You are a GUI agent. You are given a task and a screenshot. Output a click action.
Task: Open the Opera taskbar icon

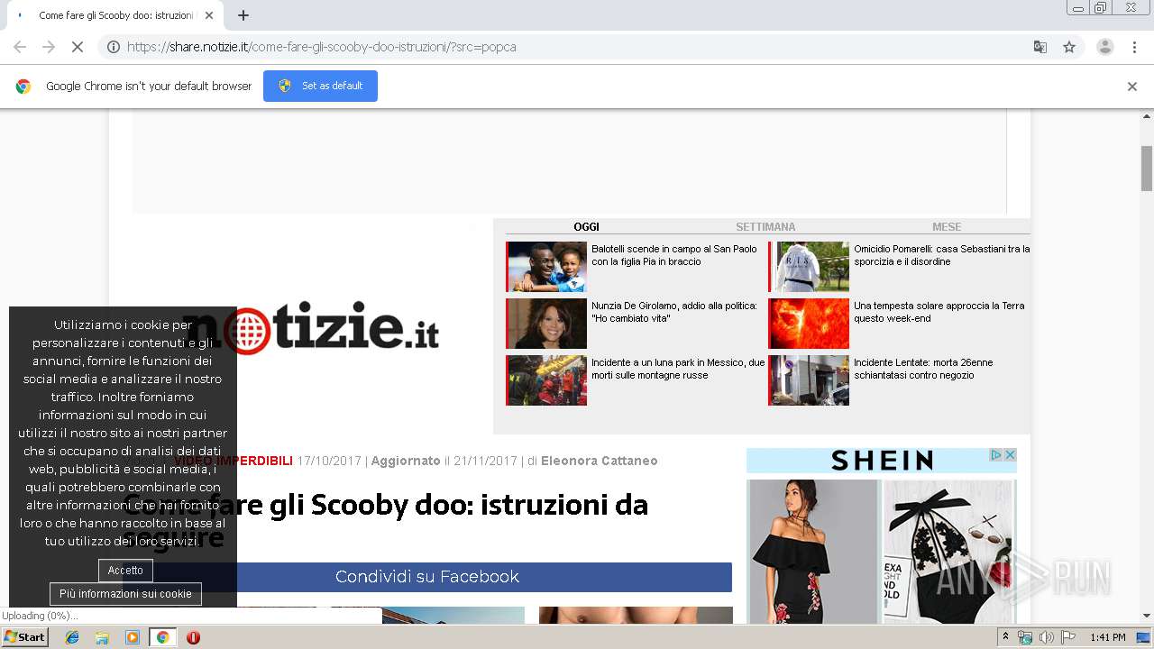point(193,637)
